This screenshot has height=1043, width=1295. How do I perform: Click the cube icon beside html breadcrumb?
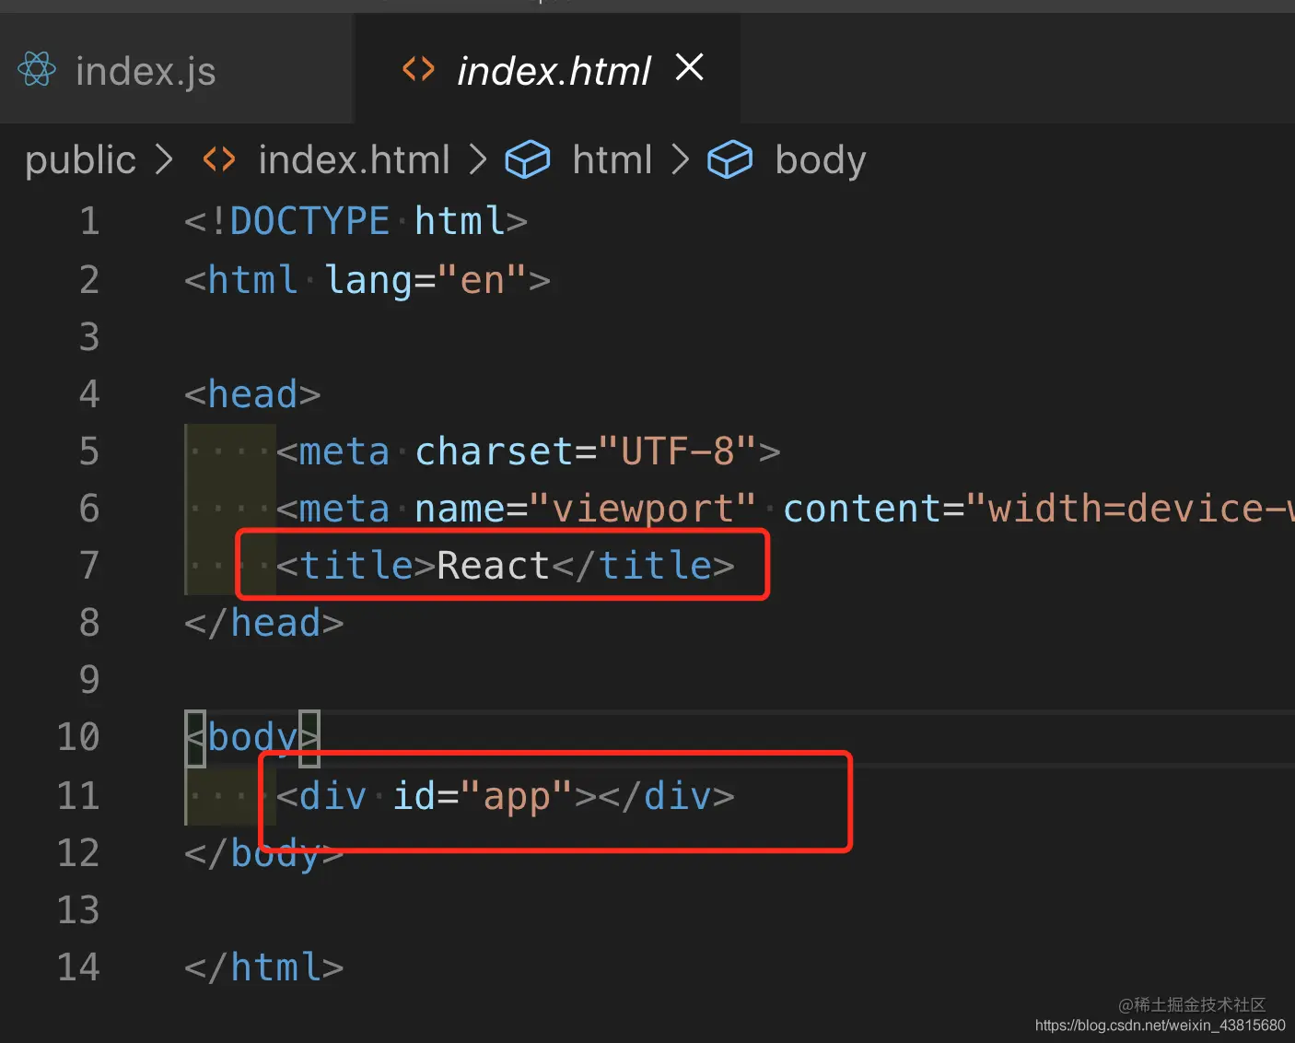(x=528, y=159)
